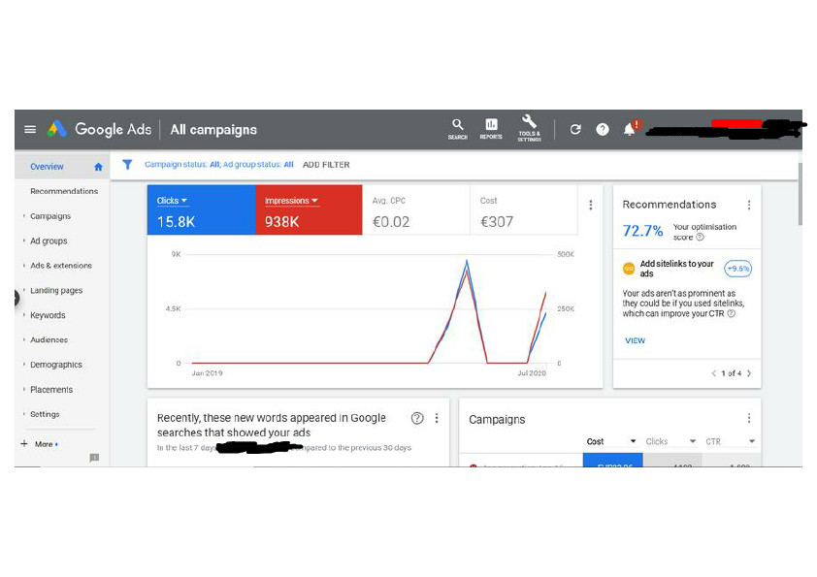Open Ads & extensions in the sidebar

[62, 266]
